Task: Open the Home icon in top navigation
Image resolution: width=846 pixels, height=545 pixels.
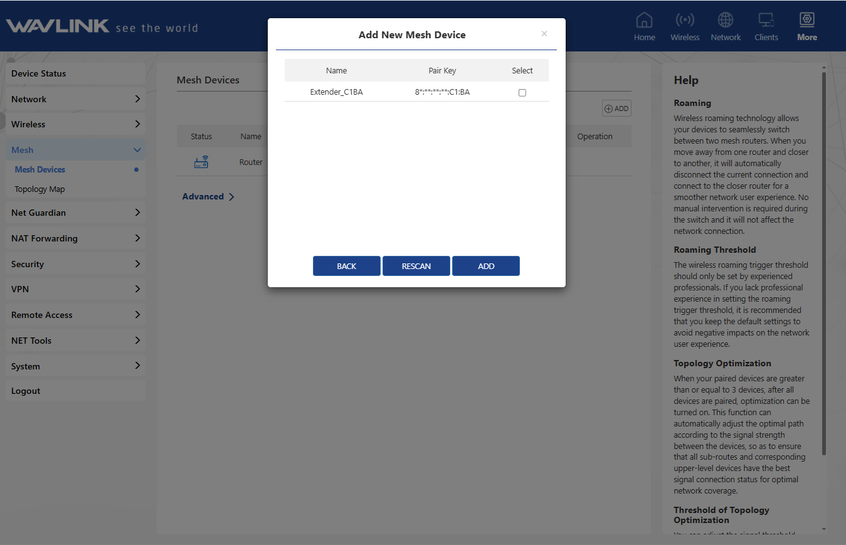Action: tap(644, 21)
